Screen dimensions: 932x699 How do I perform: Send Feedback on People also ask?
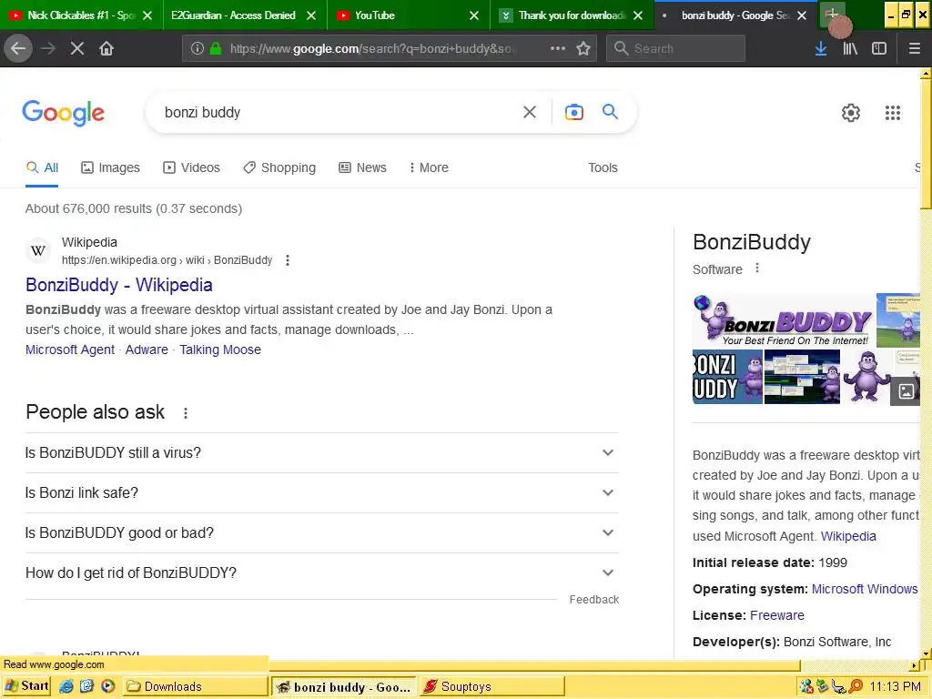point(593,600)
